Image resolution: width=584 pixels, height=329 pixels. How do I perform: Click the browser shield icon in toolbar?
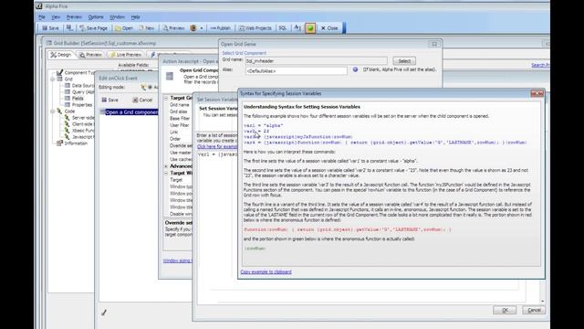[193, 28]
